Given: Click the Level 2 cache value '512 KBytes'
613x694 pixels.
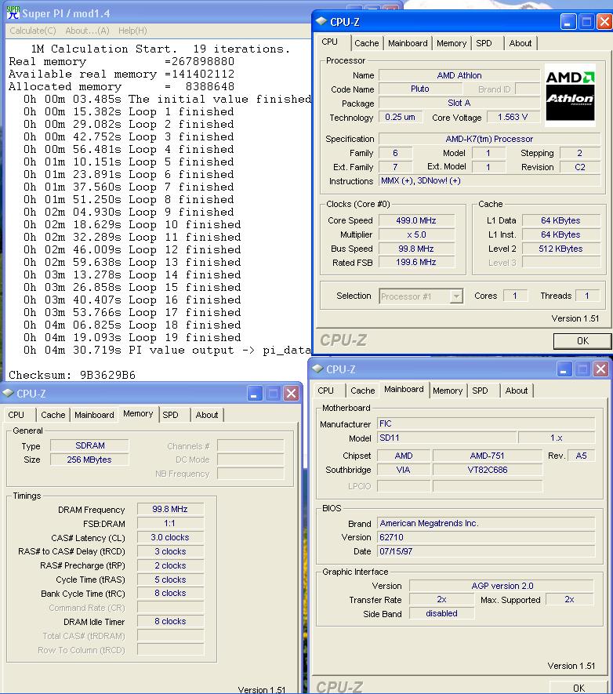Looking at the screenshot, I should 560,249.
